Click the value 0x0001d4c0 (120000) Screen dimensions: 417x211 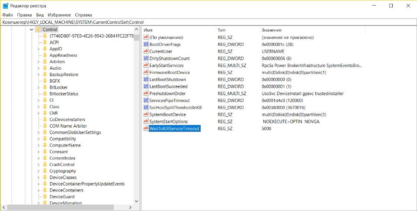coord(282,100)
